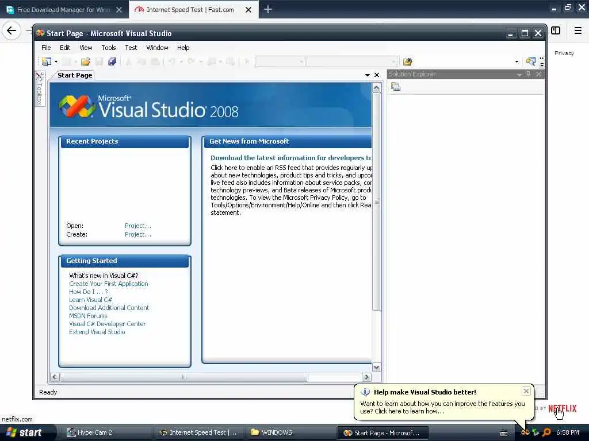This screenshot has width=589, height=441.
Task: Close the Solution Explorer panel
Action: tap(538, 74)
